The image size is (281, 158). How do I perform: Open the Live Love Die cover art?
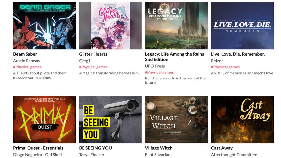pos(242,26)
